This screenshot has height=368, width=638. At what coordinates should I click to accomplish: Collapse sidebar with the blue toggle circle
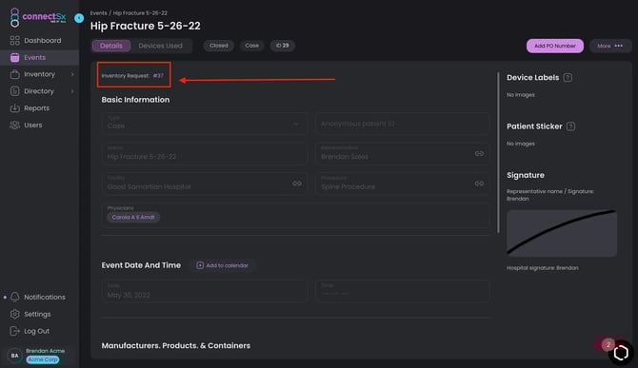[79, 18]
